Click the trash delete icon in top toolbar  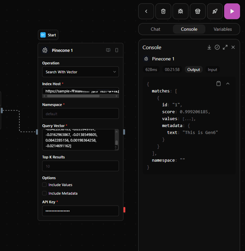pos(163,11)
